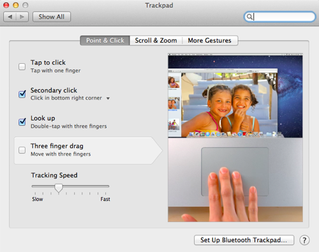Select the Point & Click tab
The height and width of the screenshot is (252, 319).
point(105,40)
